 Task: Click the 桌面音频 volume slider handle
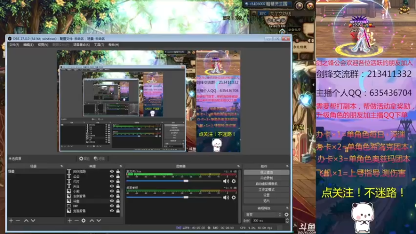pos(186,198)
